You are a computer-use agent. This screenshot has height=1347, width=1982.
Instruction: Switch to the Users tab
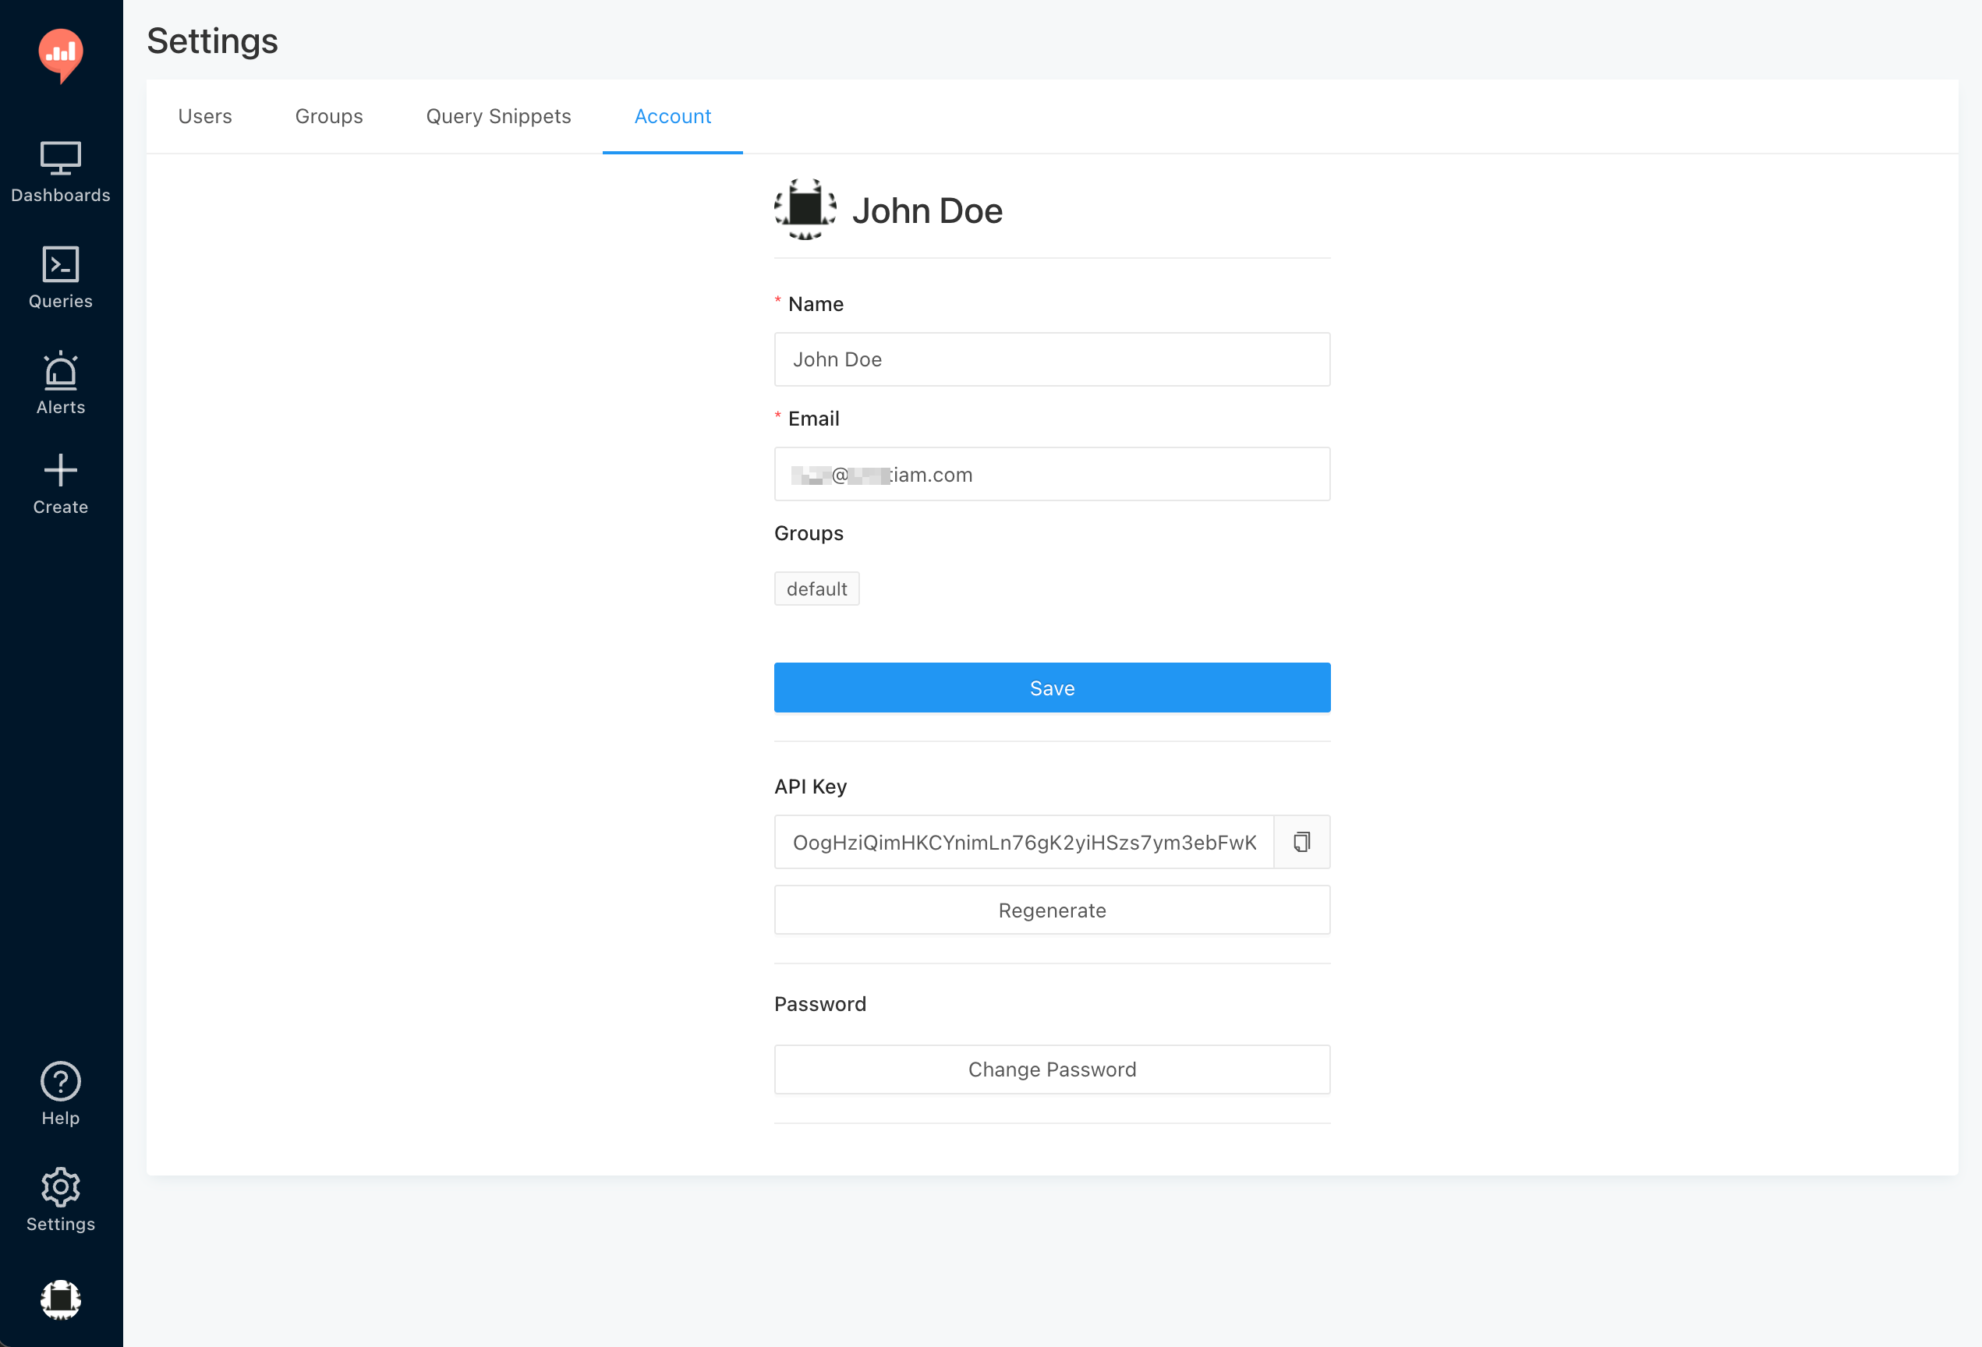tap(205, 116)
